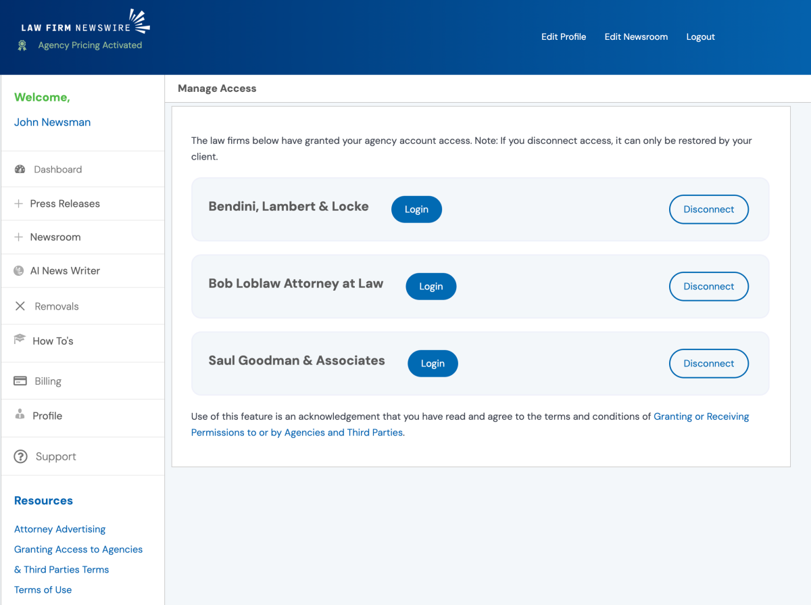Click the John Newsman user name
Screen dimensions: 811x605
pos(52,122)
